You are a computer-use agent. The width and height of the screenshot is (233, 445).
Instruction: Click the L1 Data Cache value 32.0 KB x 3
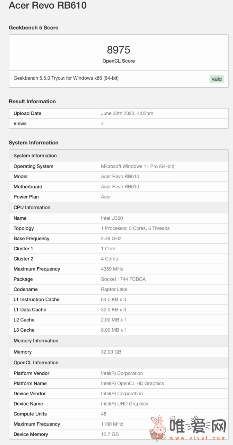[113, 309]
